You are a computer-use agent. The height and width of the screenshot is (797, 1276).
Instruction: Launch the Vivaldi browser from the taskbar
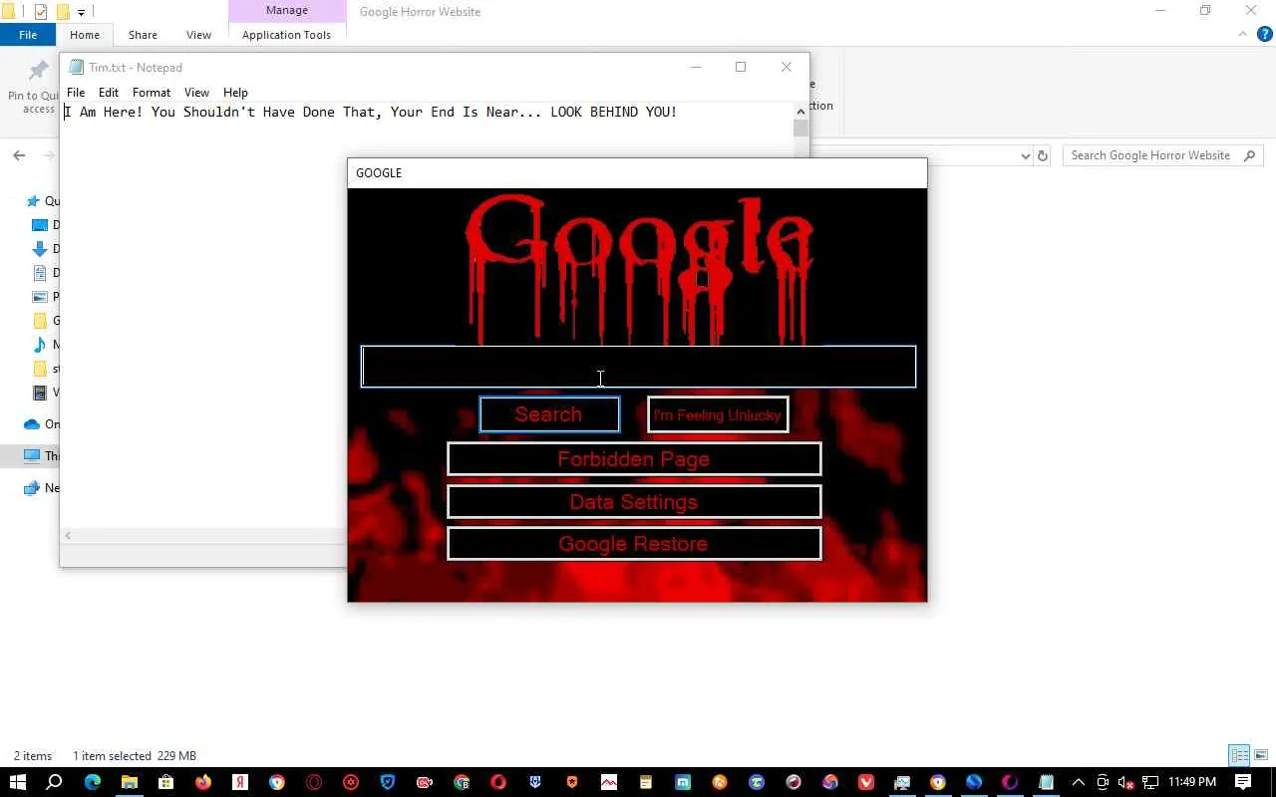point(867,782)
